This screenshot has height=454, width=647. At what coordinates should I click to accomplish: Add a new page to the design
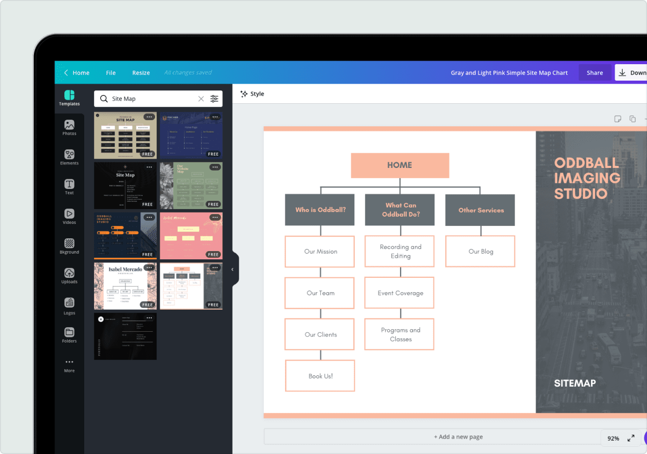459,436
